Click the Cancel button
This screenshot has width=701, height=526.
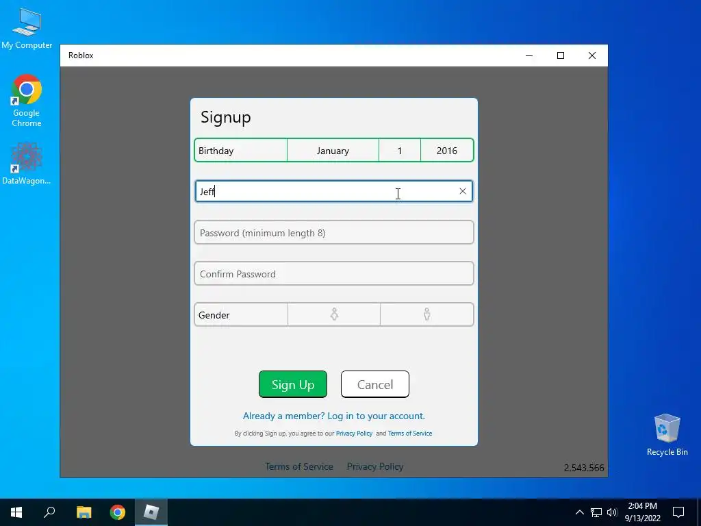pyautogui.click(x=374, y=384)
